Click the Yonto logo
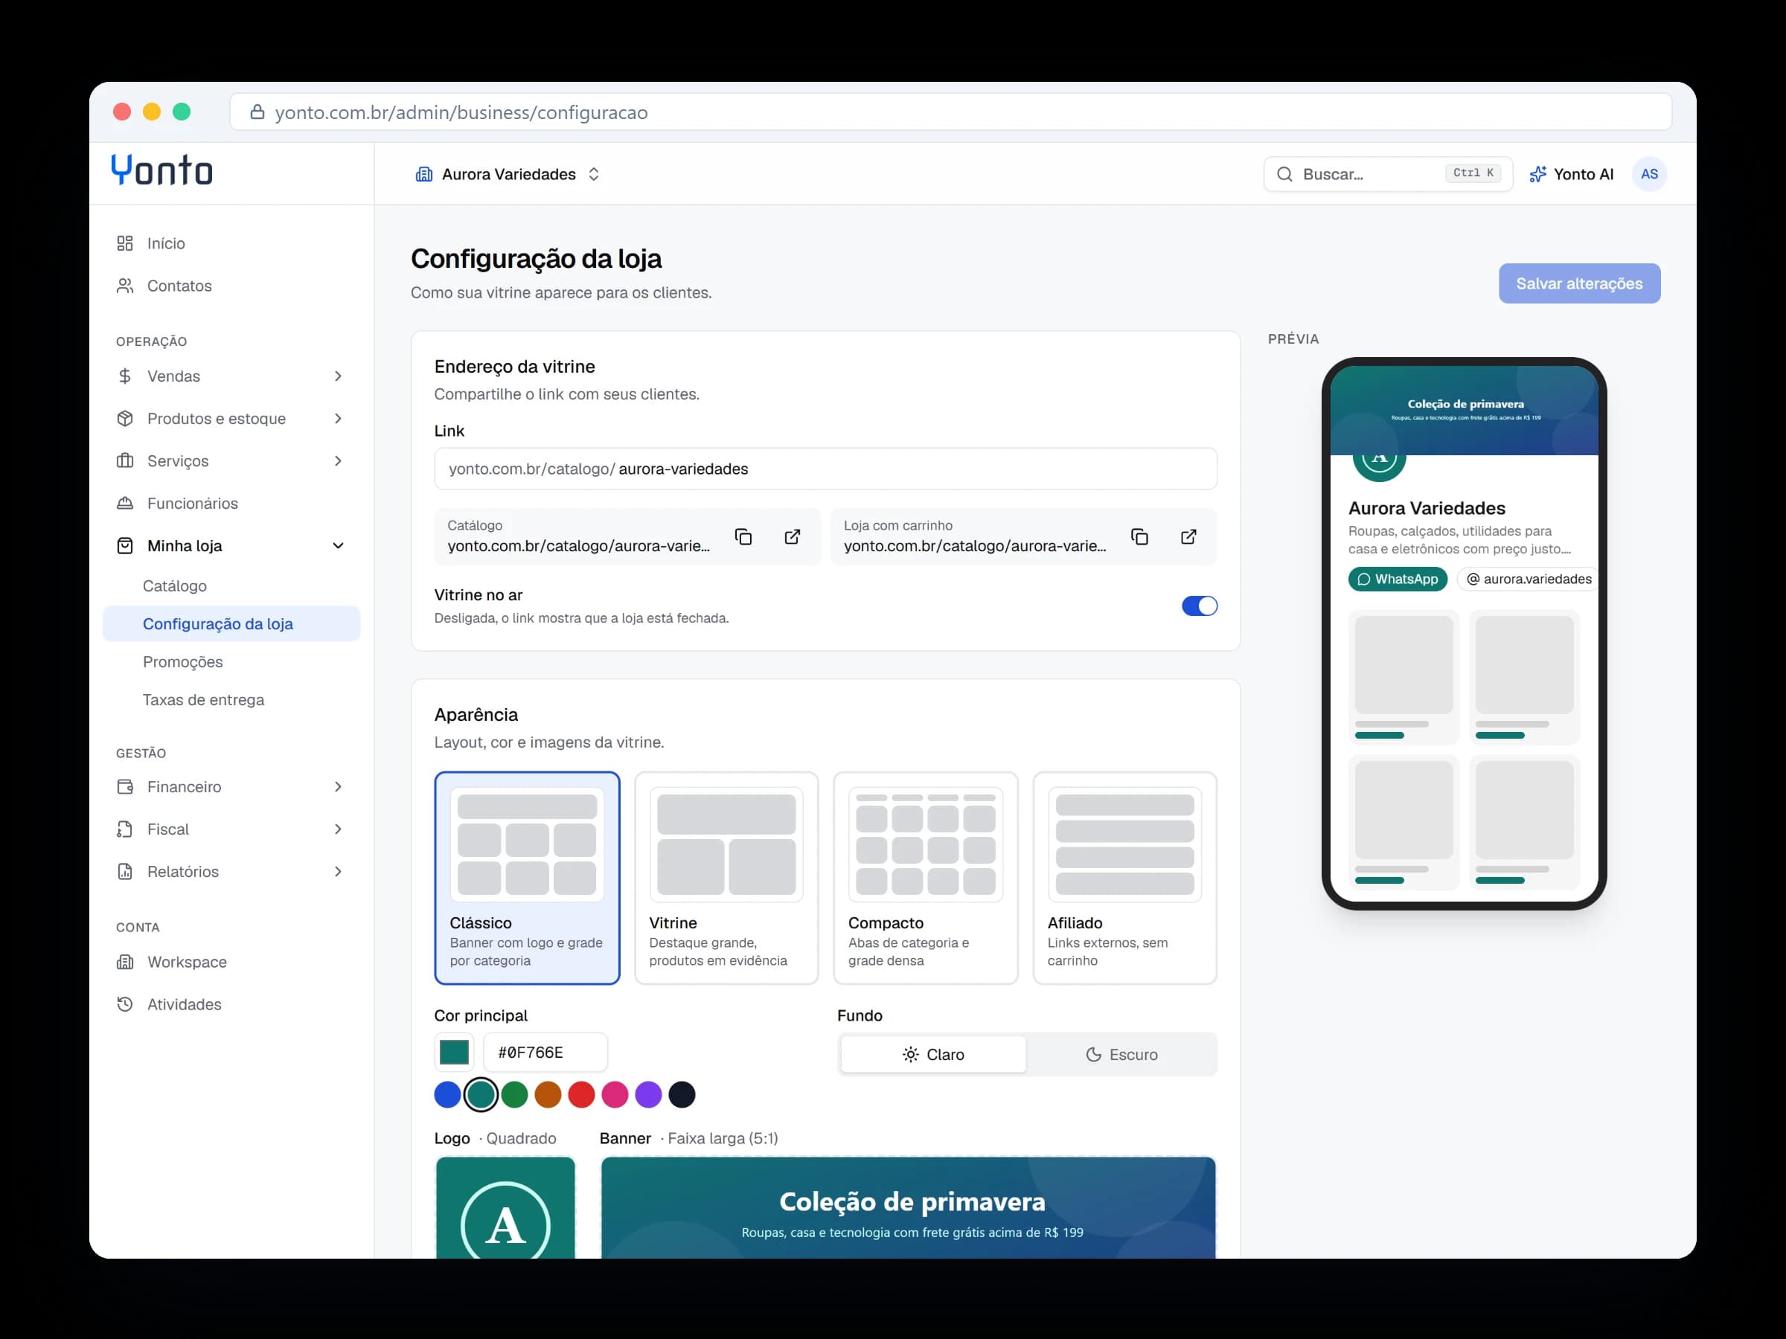This screenshot has width=1786, height=1339. tap(162, 170)
